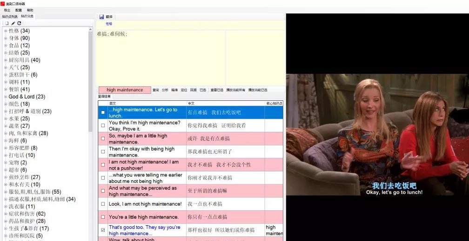Uncheck the row 'That's good too. They say you're'
Image resolution: width=469 pixels, height=241 pixels.
[x=103, y=230]
